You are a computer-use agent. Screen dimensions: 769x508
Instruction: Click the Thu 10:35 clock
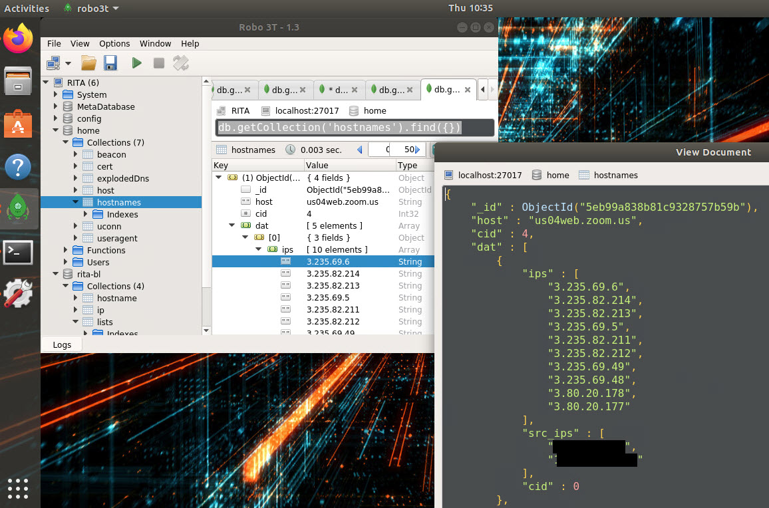[x=470, y=9]
